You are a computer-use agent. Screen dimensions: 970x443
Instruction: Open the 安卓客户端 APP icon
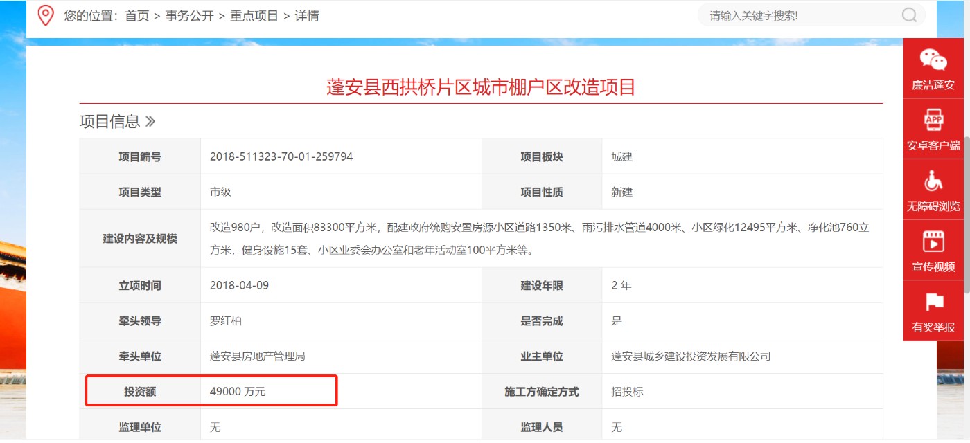933,120
